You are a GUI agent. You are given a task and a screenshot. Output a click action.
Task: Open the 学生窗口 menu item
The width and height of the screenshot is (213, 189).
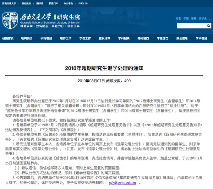click(163, 38)
